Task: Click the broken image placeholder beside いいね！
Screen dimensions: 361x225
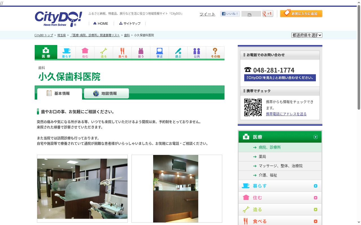Action: 251,14
